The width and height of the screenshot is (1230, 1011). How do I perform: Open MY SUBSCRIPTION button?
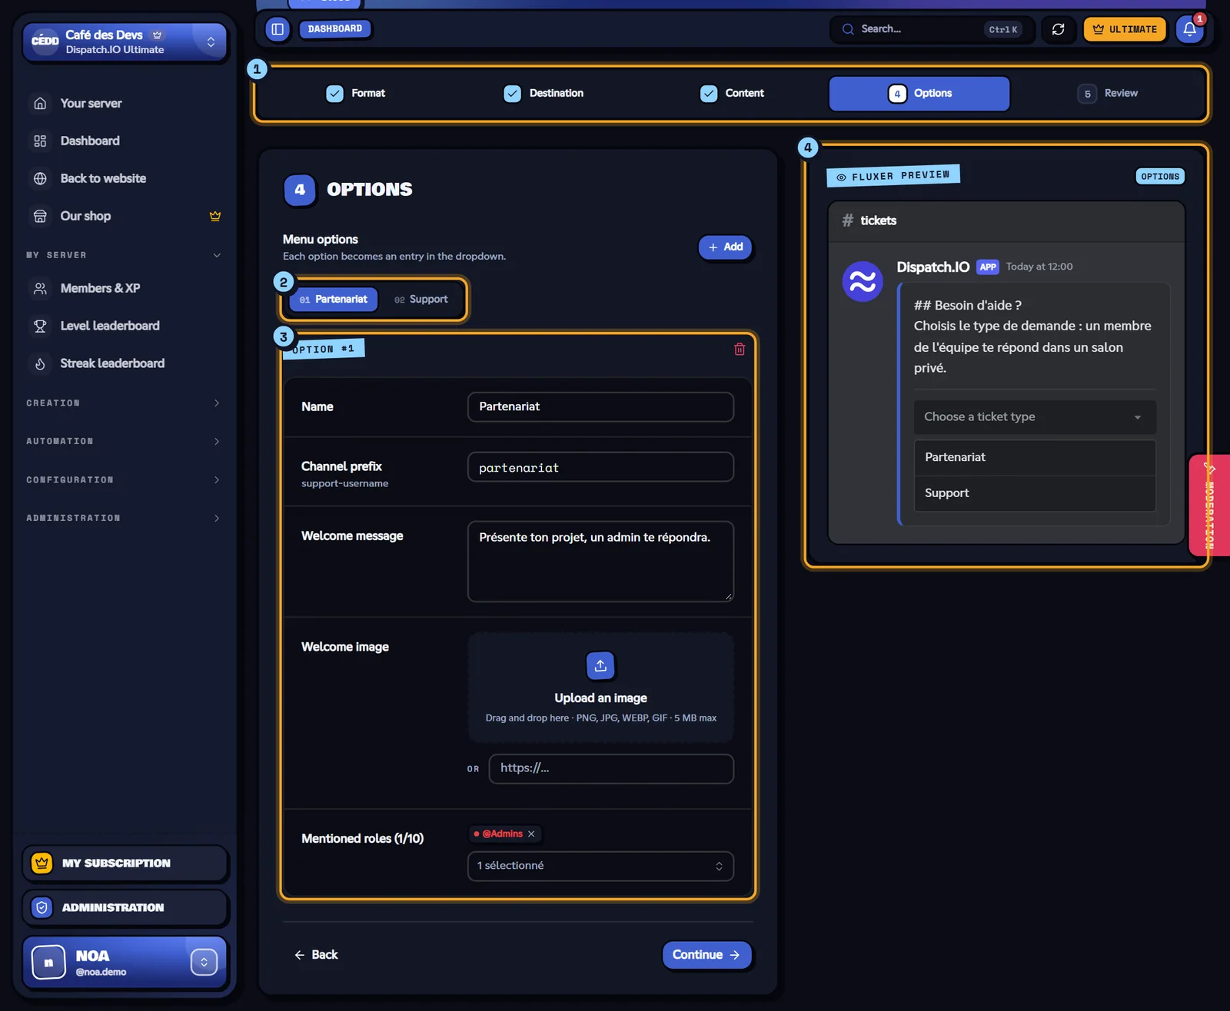pos(125,863)
